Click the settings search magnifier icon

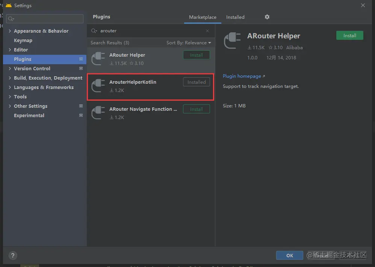coord(11,19)
